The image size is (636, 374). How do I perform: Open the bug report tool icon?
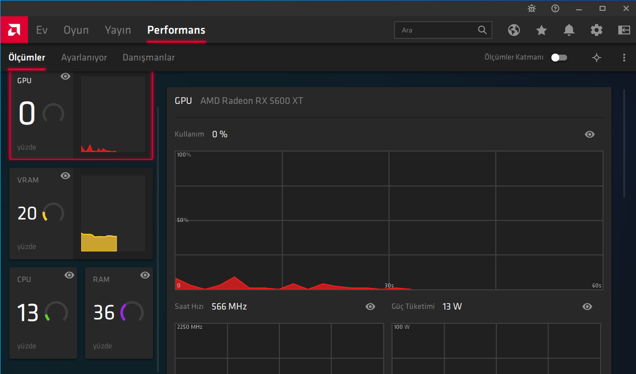coord(532,8)
